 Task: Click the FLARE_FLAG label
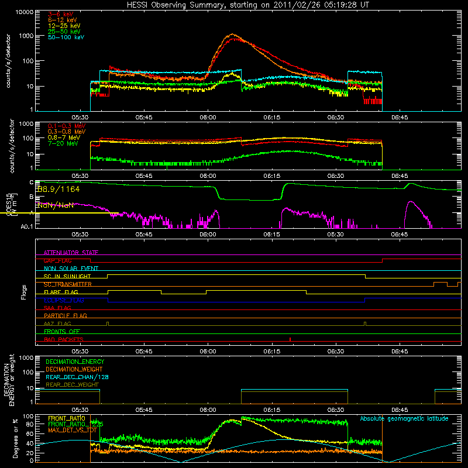[61, 292]
